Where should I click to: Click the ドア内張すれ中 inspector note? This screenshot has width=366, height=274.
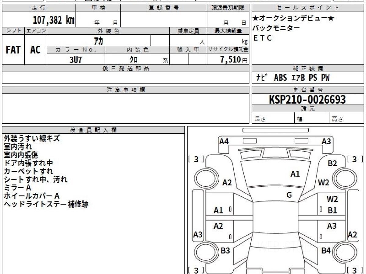(x=28, y=163)
